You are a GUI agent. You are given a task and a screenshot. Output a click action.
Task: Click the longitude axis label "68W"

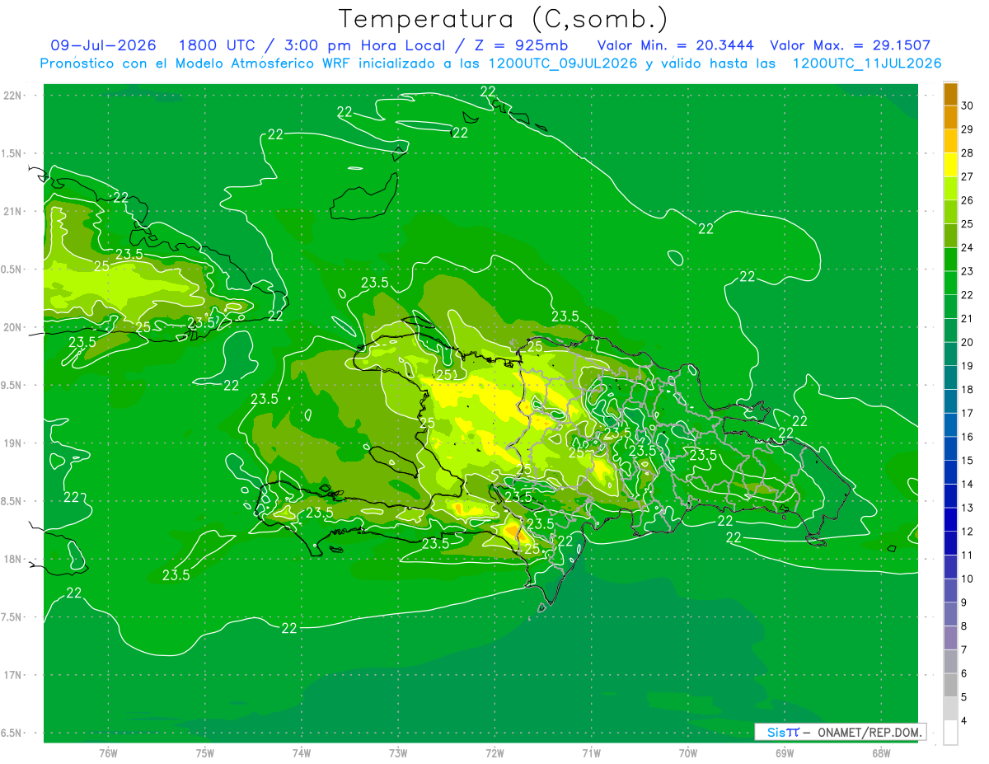pyautogui.click(x=881, y=752)
